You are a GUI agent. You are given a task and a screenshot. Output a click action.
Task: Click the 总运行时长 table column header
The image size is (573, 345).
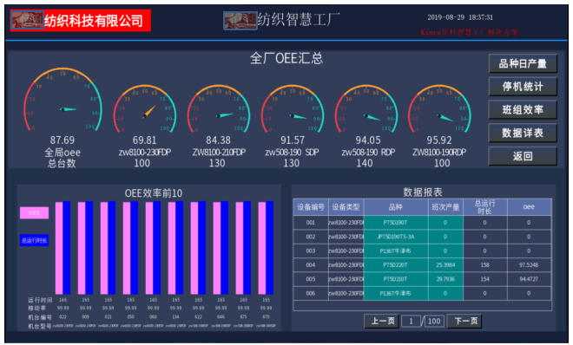click(x=485, y=207)
